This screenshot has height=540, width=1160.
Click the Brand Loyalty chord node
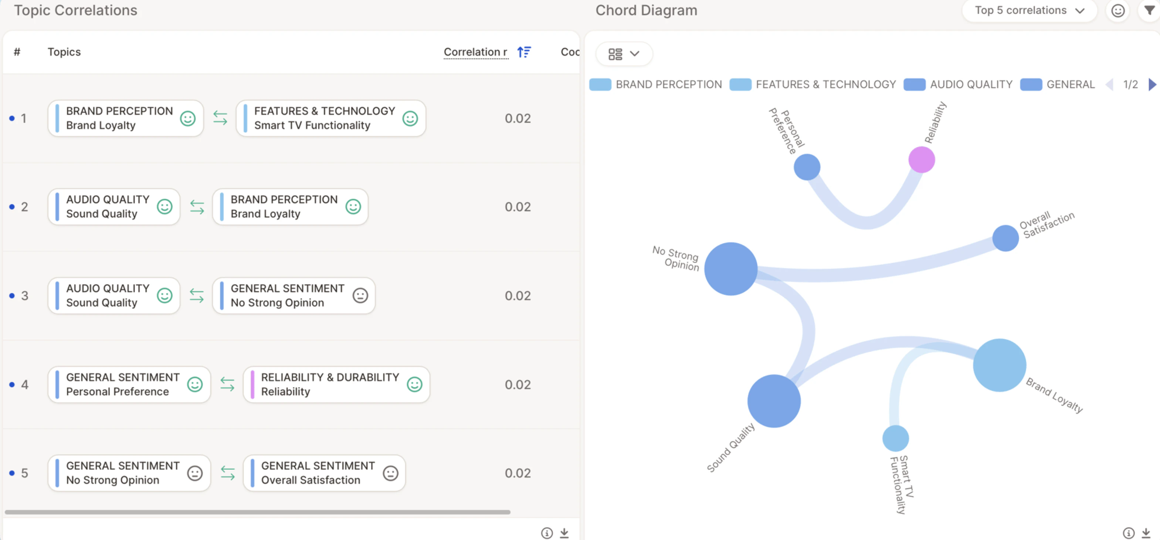click(x=999, y=365)
